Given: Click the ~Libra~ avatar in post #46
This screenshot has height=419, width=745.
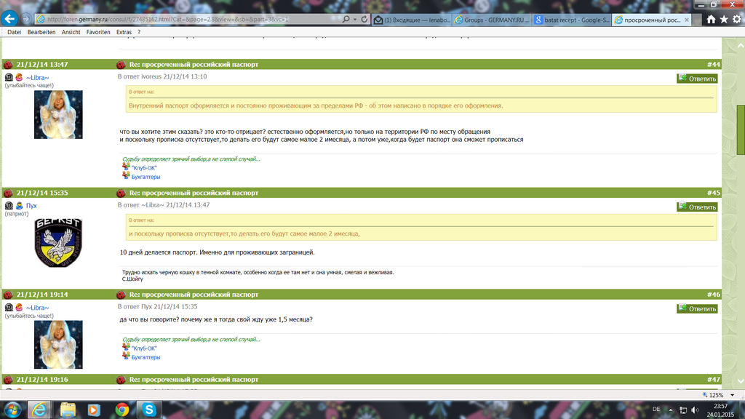Looking at the screenshot, I should tap(58, 344).
